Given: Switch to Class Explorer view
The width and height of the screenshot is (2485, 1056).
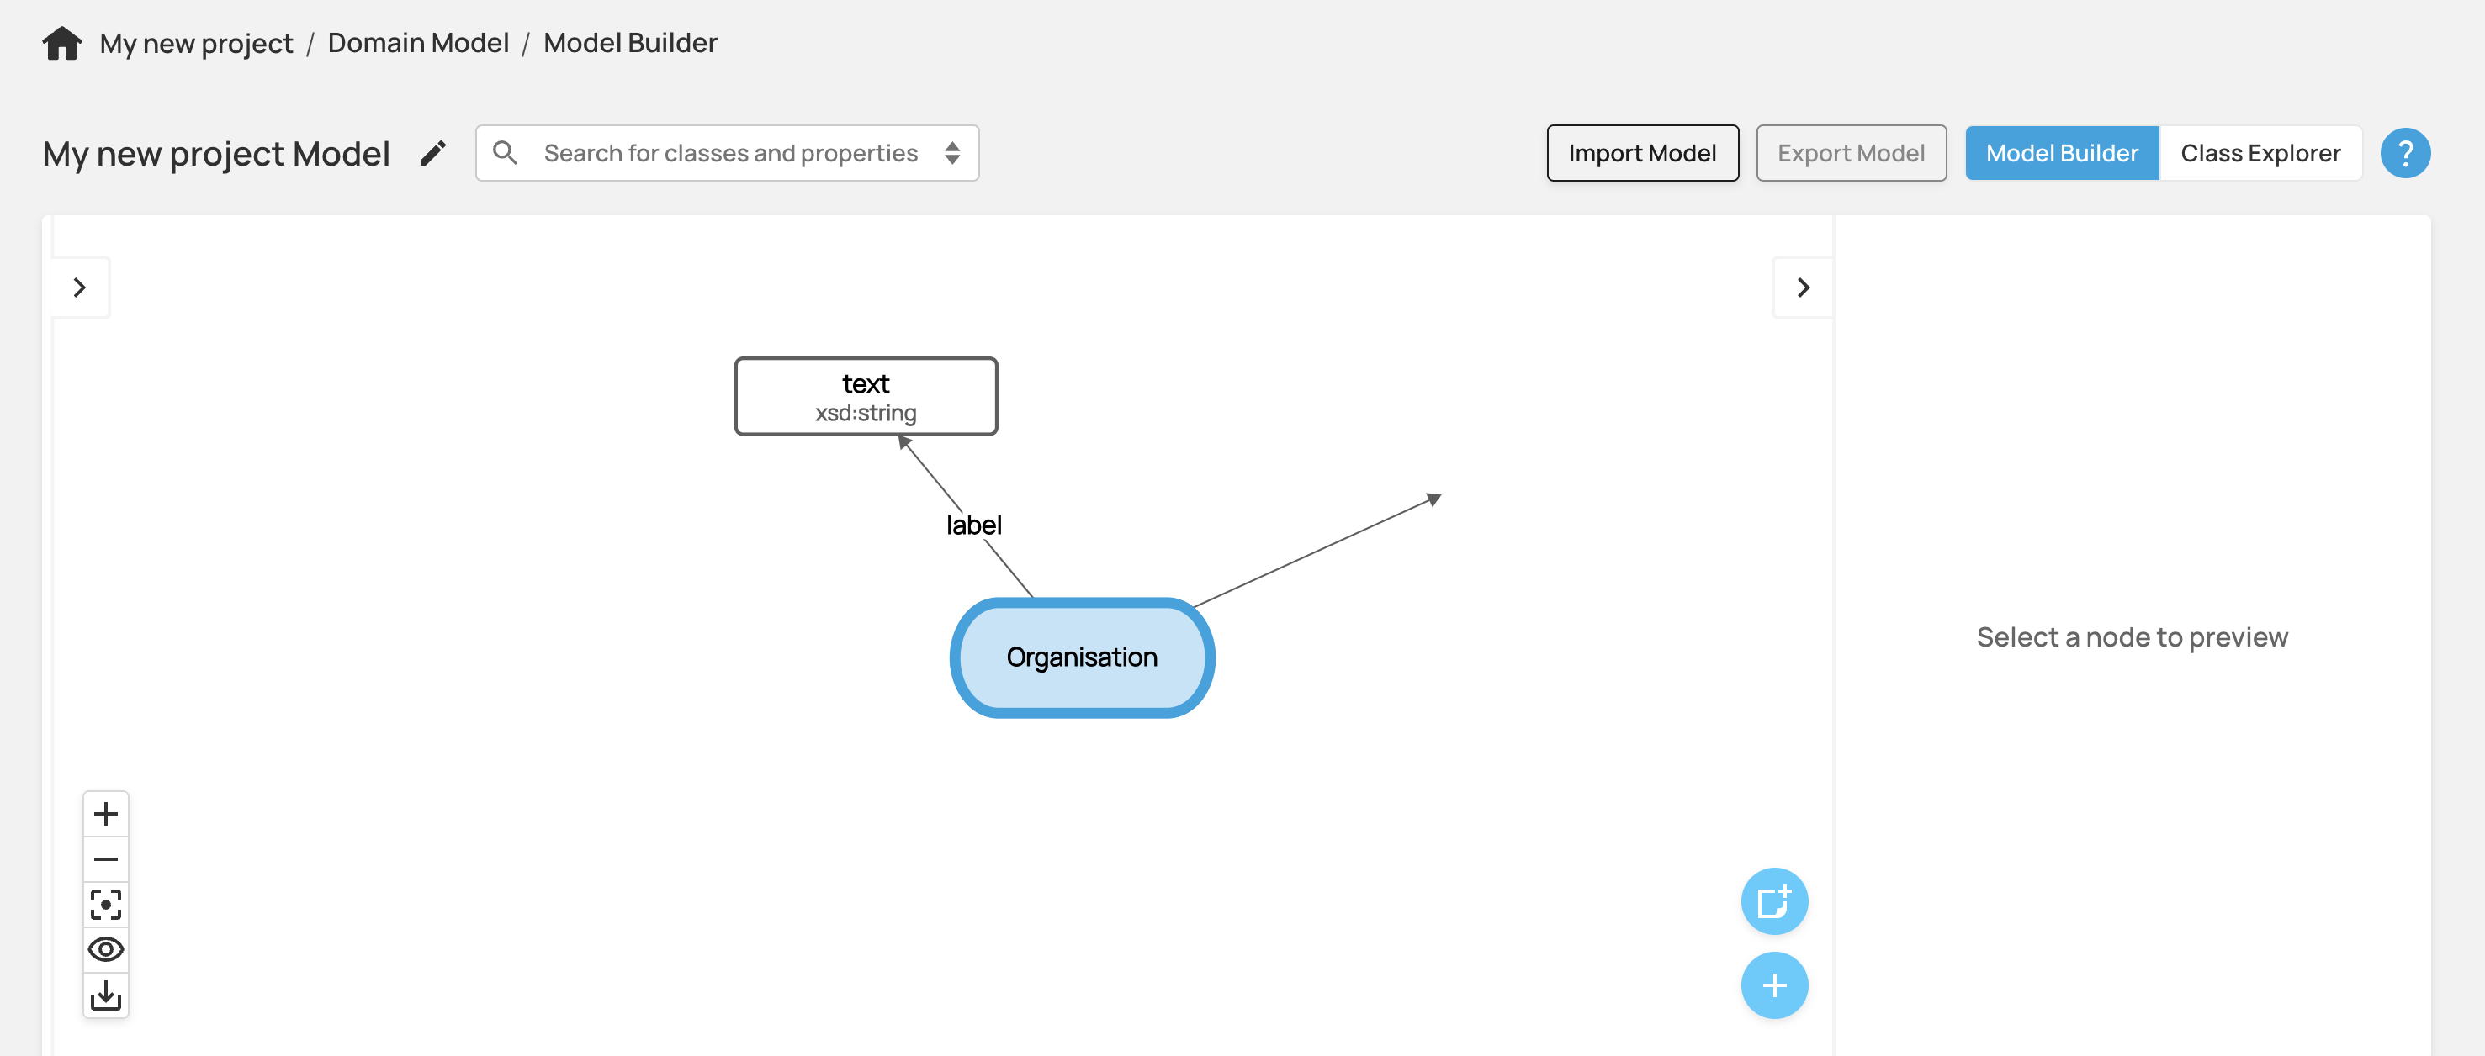Looking at the screenshot, I should [x=2260, y=153].
